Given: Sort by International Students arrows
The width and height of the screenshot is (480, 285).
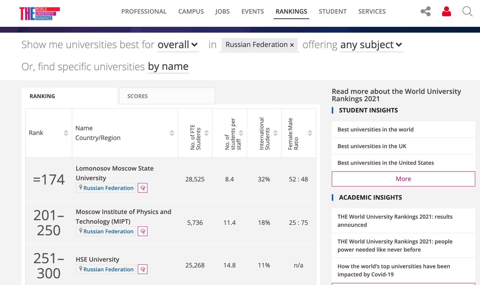Looking at the screenshot, I should [x=275, y=133].
